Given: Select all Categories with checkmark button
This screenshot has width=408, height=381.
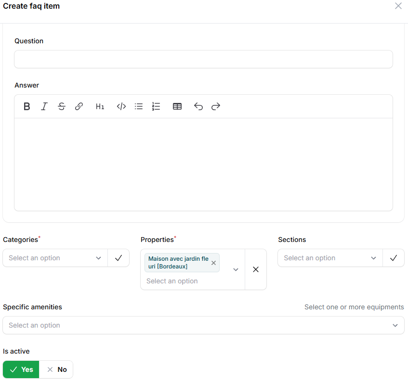Looking at the screenshot, I should [x=118, y=258].
